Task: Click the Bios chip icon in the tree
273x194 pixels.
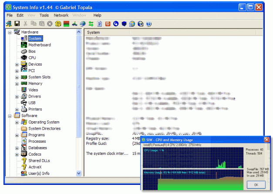Action: pos(24,51)
